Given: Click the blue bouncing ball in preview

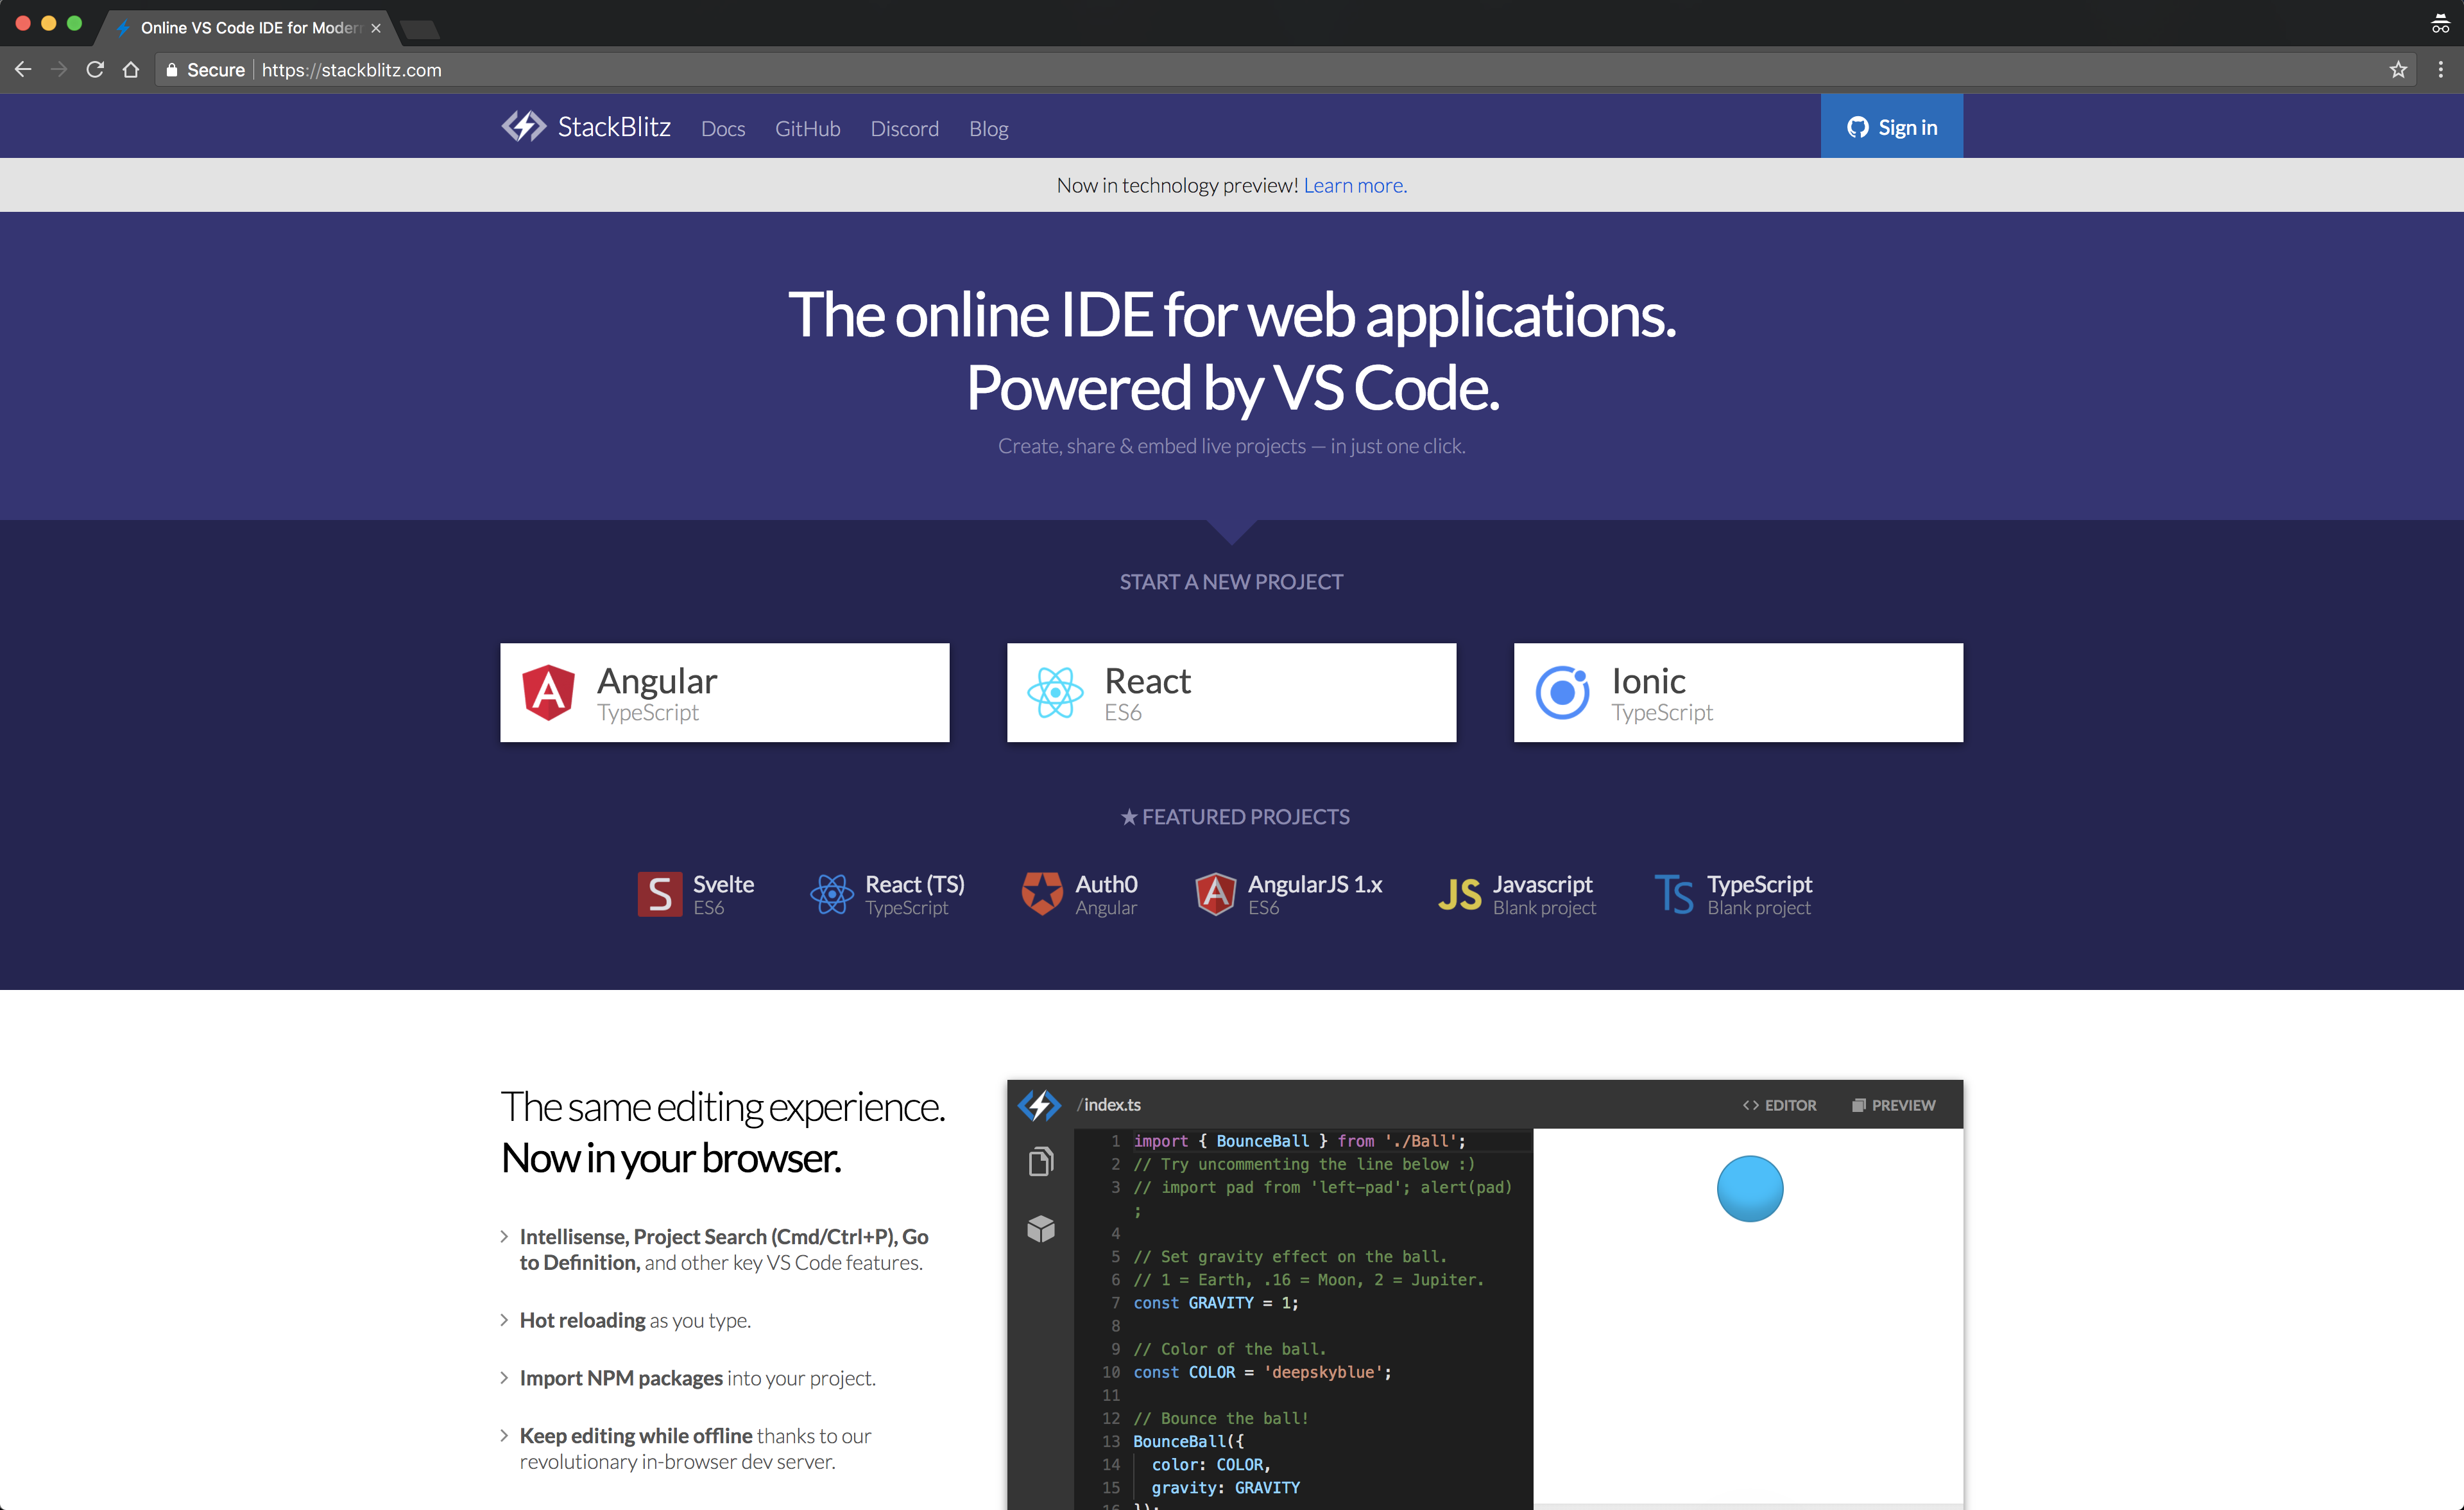Looking at the screenshot, I should coord(1750,1189).
